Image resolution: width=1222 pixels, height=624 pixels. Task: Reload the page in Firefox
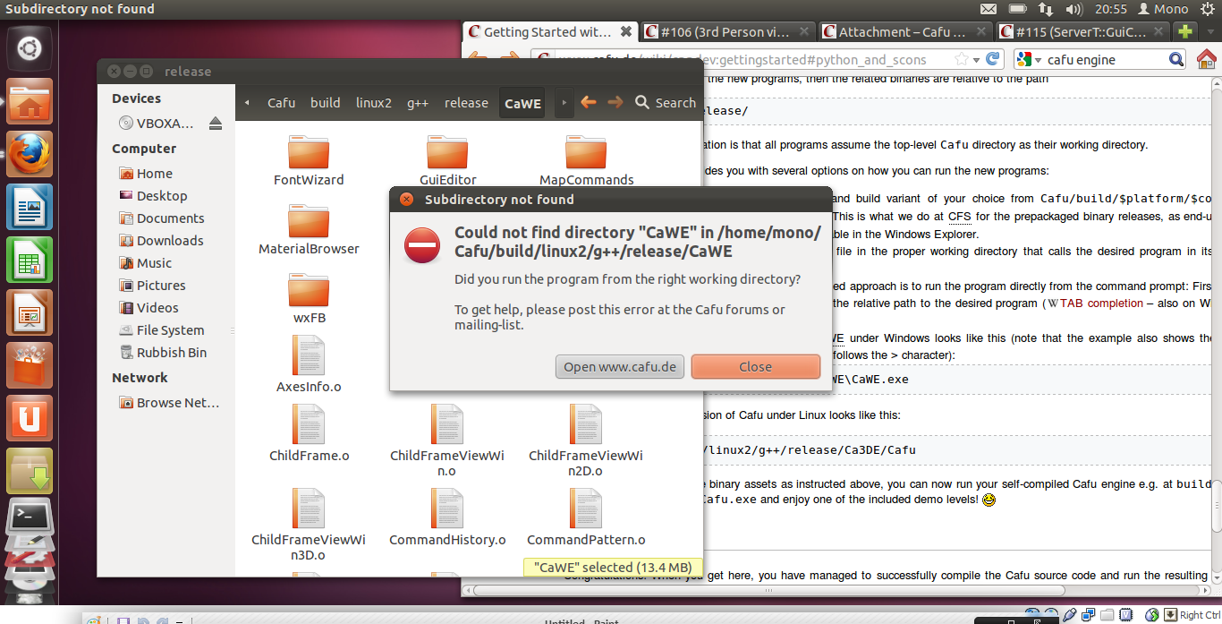point(991,59)
